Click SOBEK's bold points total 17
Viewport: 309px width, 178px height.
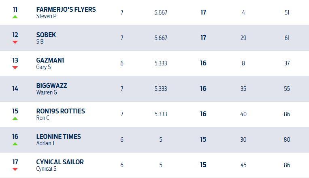203,38
